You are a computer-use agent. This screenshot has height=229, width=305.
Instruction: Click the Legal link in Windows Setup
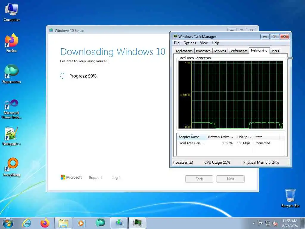(116, 178)
